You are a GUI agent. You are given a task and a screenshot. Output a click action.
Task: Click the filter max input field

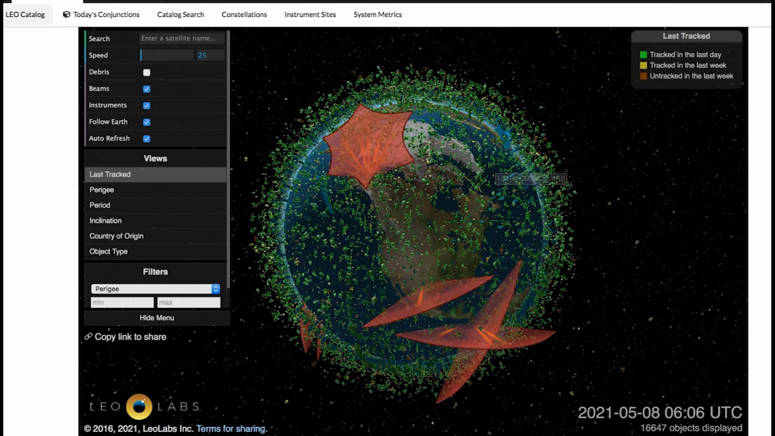(189, 302)
